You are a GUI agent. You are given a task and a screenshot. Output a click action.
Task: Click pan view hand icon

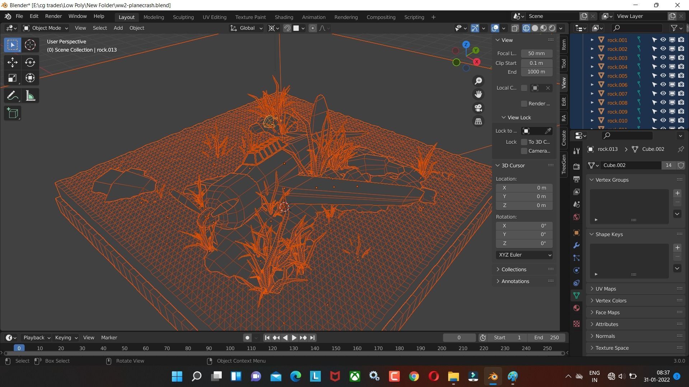point(478,94)
